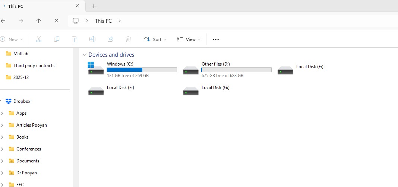398x187 pixels.
Task: Select Local Disk (E:) drive
Action: click(309, 67)
